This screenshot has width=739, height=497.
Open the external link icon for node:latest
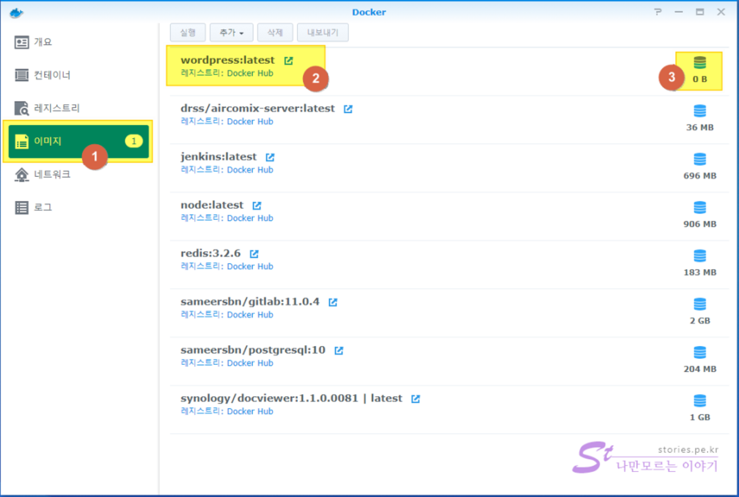pyautogui.click(x=257, y=205)
